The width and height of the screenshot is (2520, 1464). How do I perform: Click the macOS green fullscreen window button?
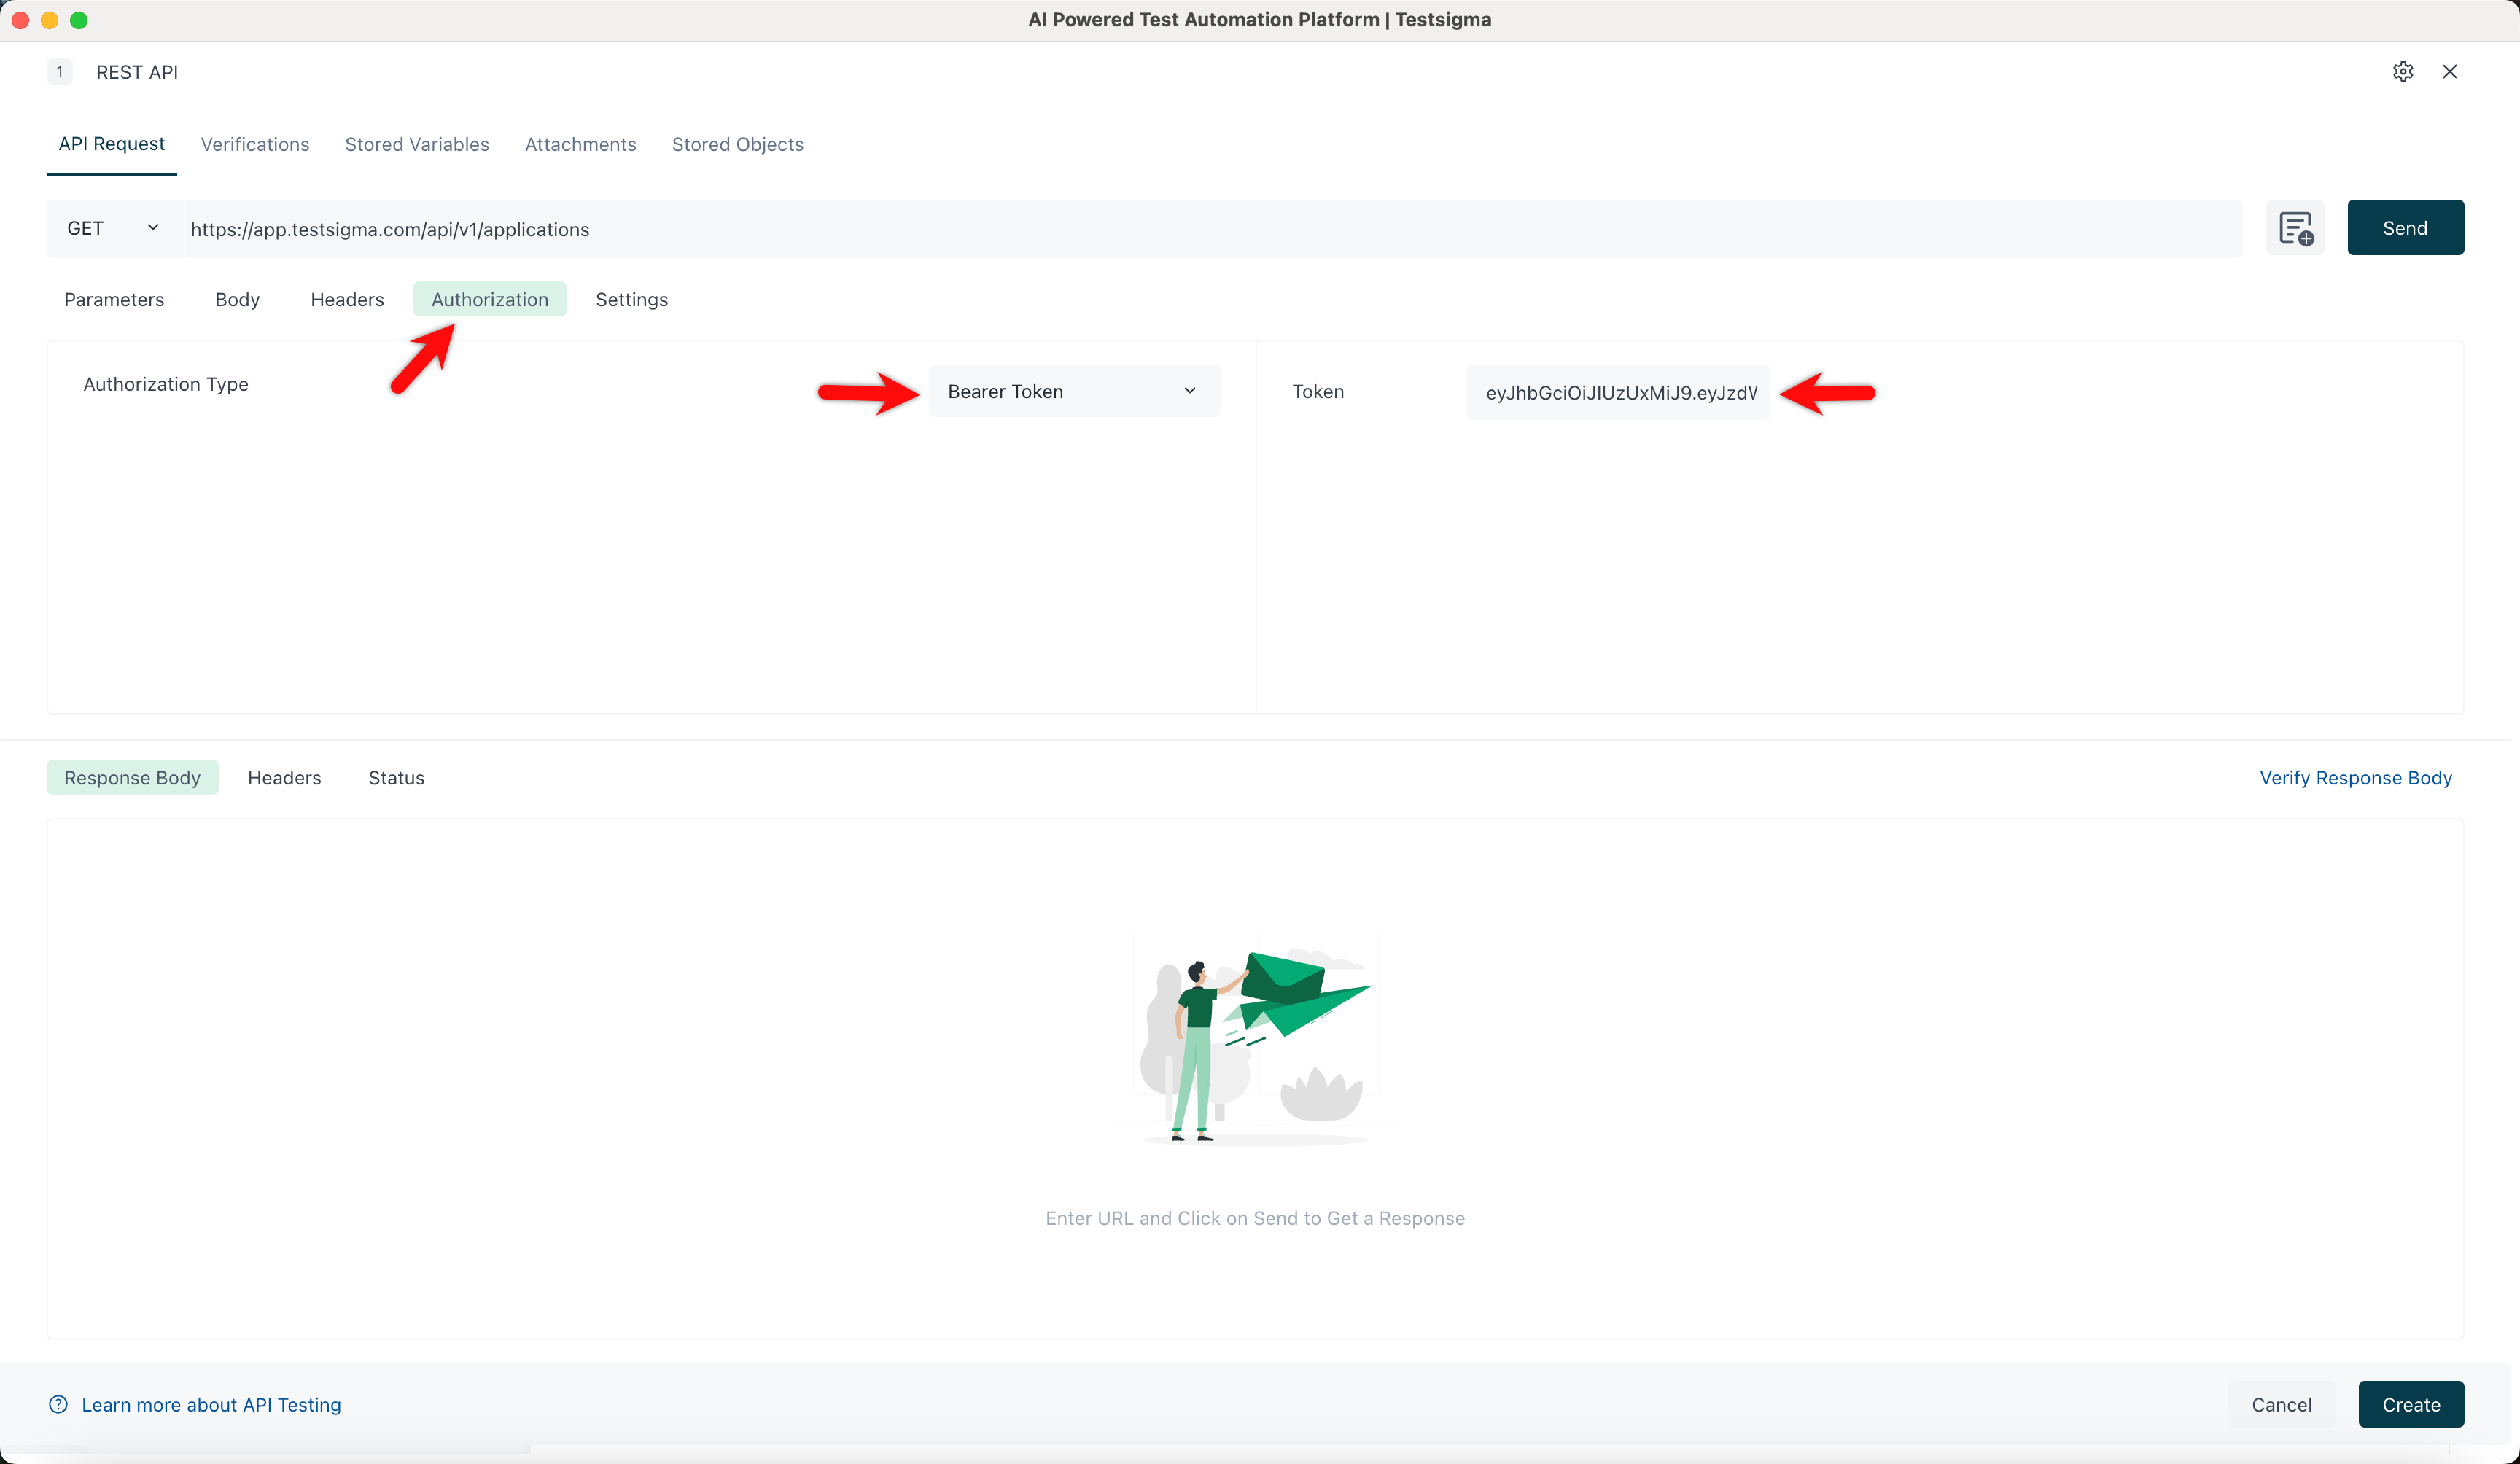tap(79, 20)
